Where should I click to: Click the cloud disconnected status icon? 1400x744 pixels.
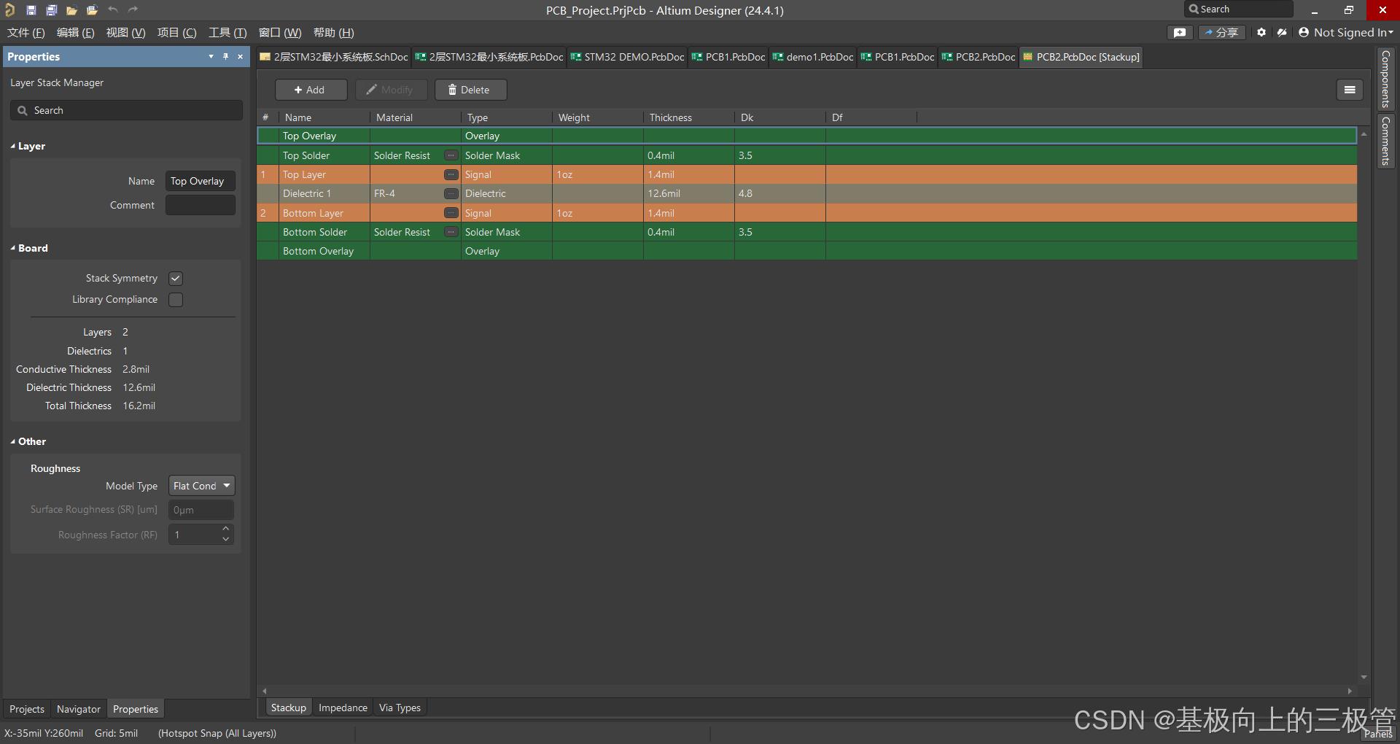(x=1282, y=32)
